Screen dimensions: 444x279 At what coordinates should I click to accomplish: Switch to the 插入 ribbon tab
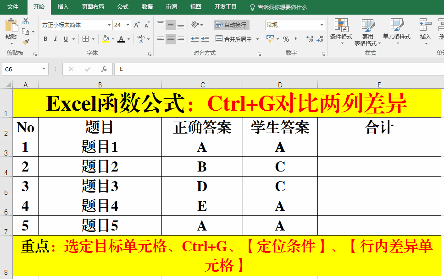[63, 7]
